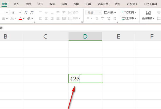Increase decimal places
The width and height of the screenshot is (161, 109).
[109, 19]
